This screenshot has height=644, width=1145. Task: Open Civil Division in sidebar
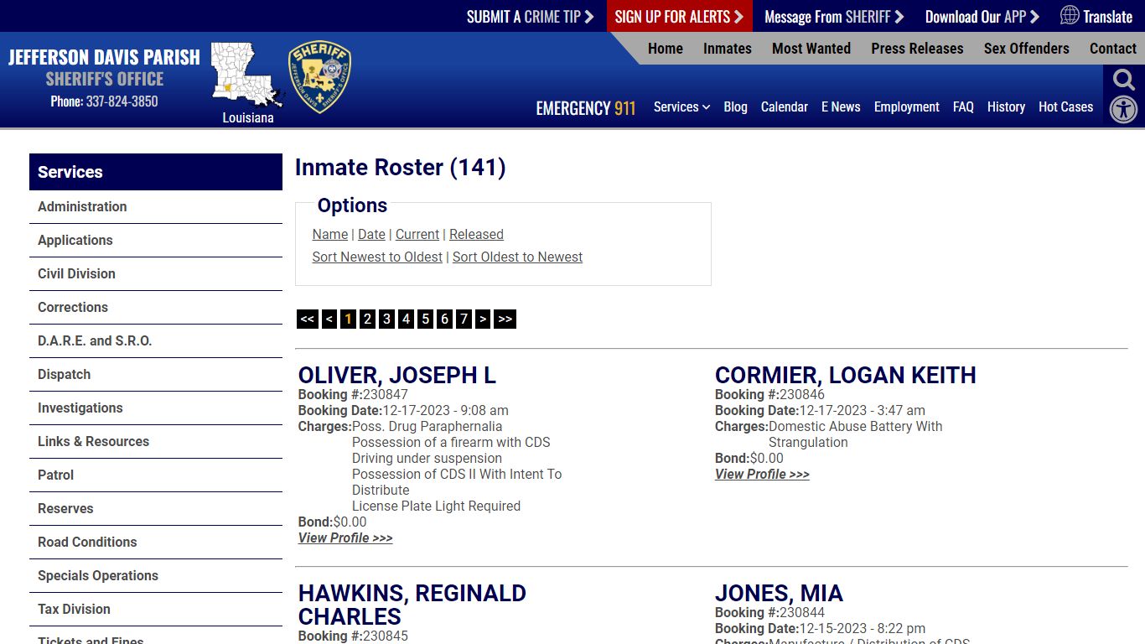[156, 273]
